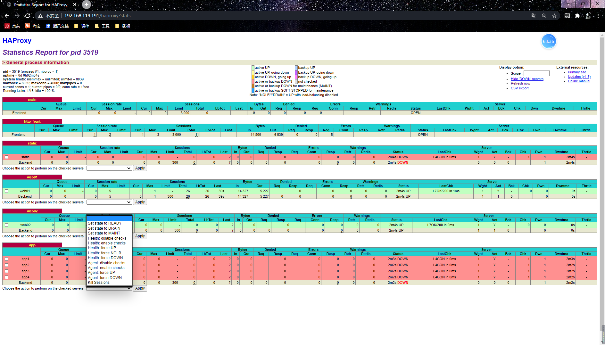Click the Refresh now link
605x345 pixels.
click(520, 84)
